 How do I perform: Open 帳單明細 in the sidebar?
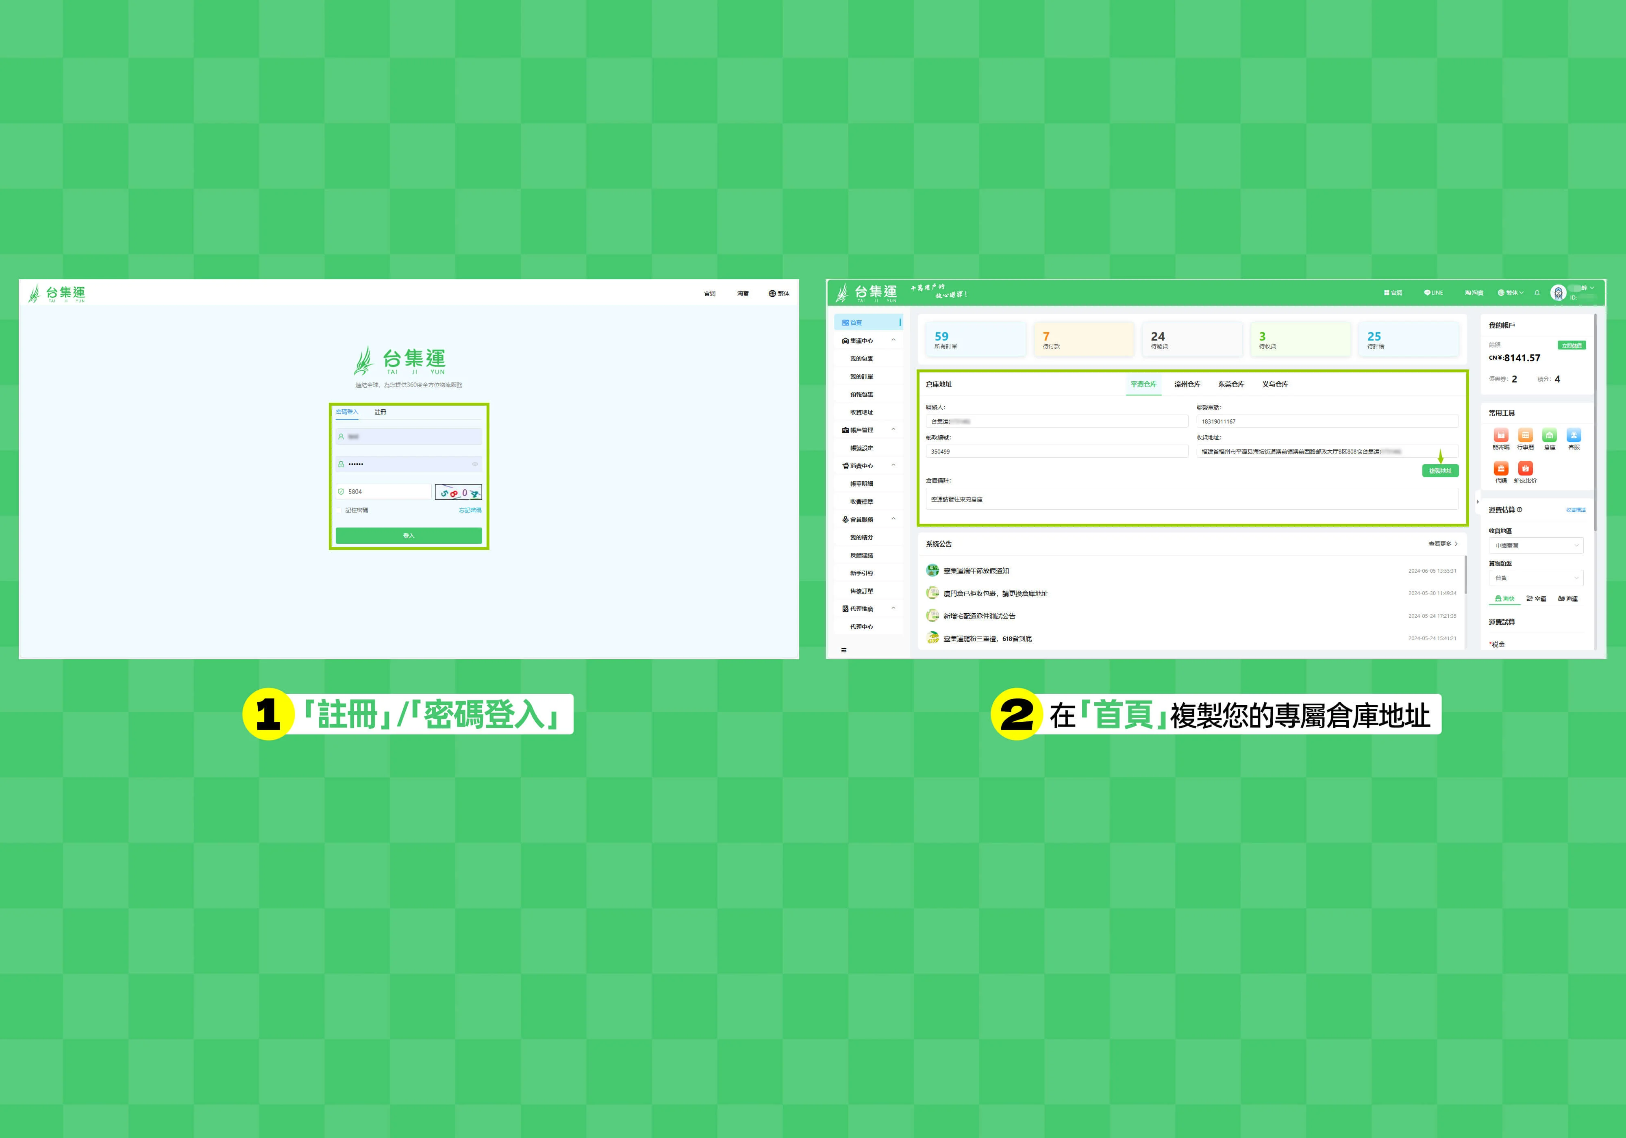click(862, 484)
